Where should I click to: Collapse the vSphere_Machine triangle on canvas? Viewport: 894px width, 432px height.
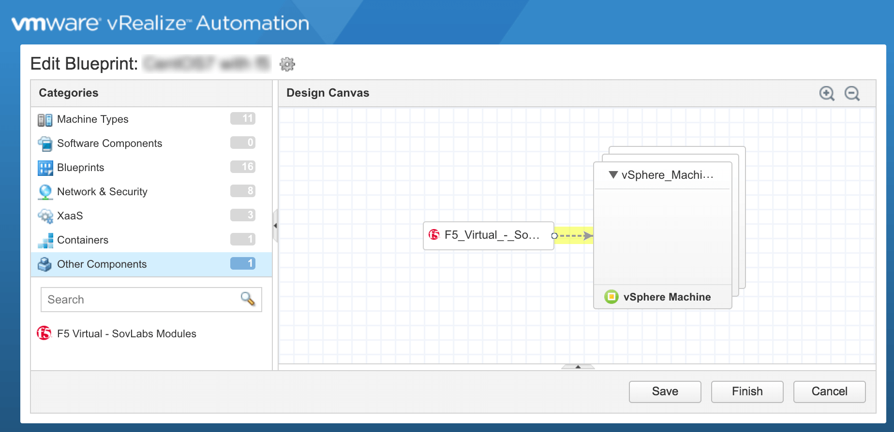click(613, 175)
